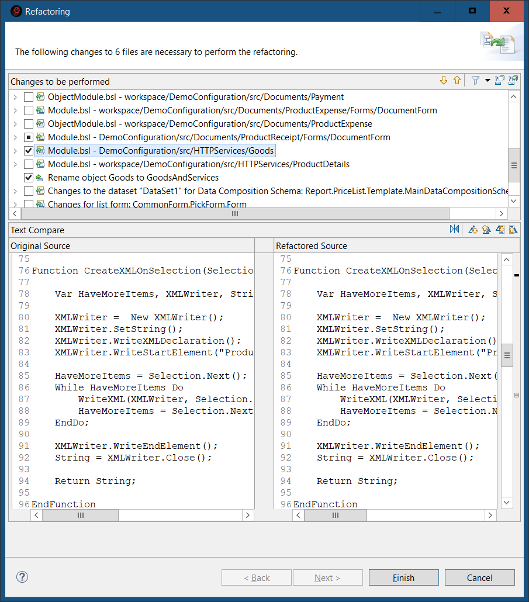The width and height of the screenshot is (529, 602).
Task: Open the help question mark icon
Action: point(22,577)
